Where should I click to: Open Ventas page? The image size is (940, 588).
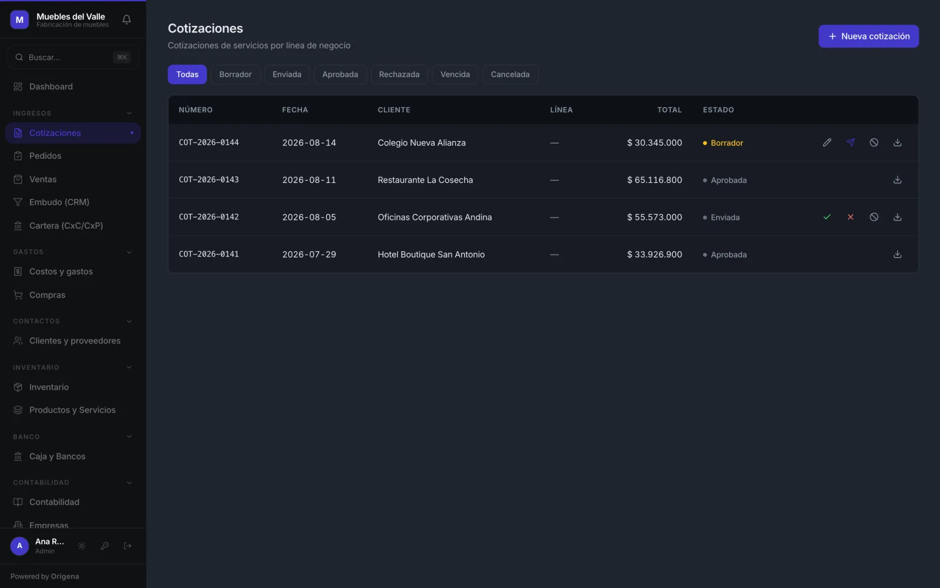(x=73, y=179)
